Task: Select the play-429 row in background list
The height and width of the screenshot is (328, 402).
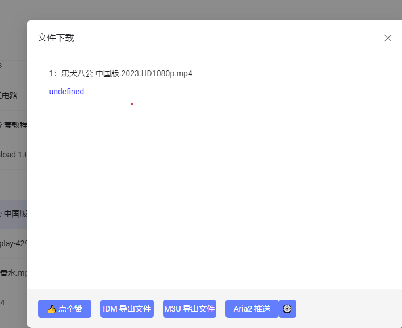Action: 13,243
